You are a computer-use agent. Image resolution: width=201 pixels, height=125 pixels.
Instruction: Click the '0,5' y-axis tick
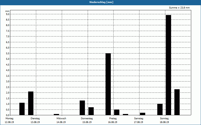tap(8, 109)
